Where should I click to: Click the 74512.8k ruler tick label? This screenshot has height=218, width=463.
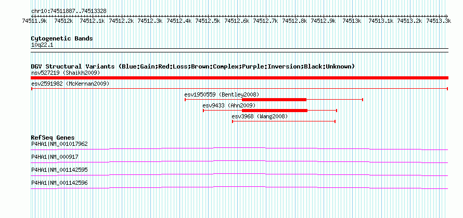(295, 21)
